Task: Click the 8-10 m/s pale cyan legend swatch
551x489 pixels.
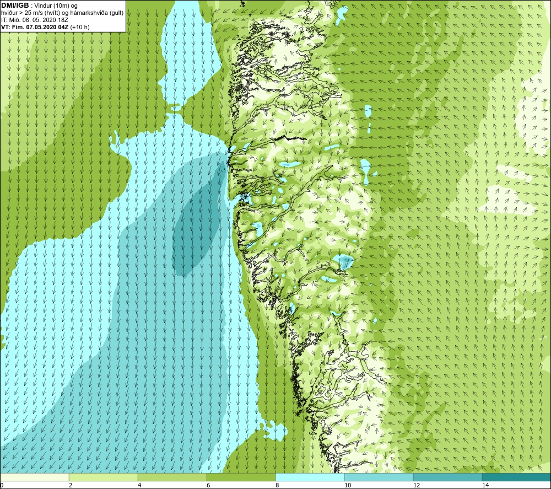Action: click(310, 477)
